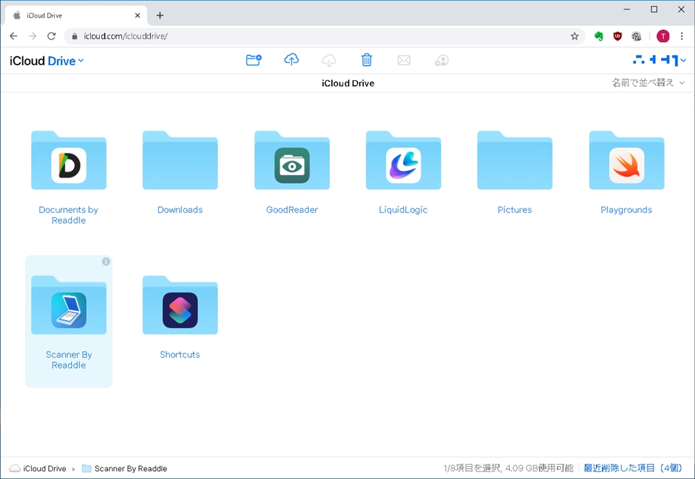Select the Pictures folder icon
Screen dimensions: 695x479
coord(514,160)
